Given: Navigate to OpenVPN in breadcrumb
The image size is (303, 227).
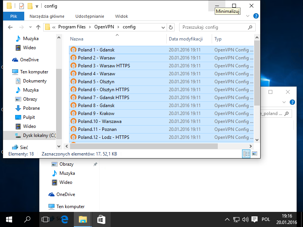Looking at the screenshot, I should (104, 27).
